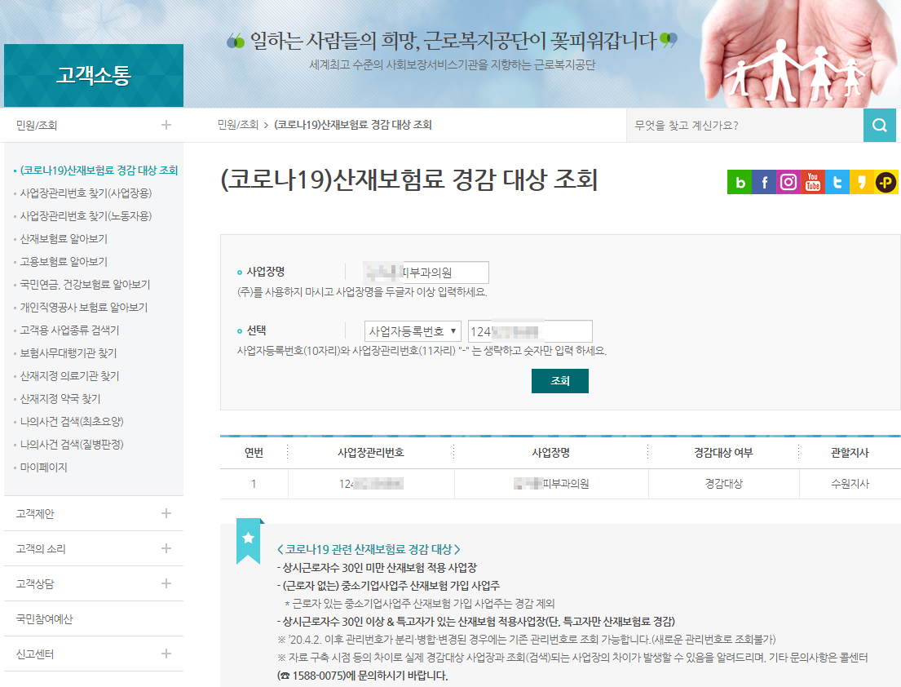
Task: Expand the 고객제안 section
Action: (166, 514)
